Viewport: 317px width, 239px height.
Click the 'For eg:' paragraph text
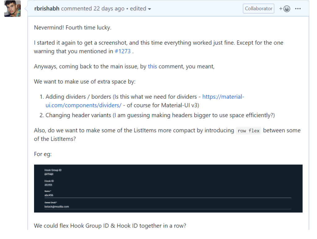pos(42,154)
